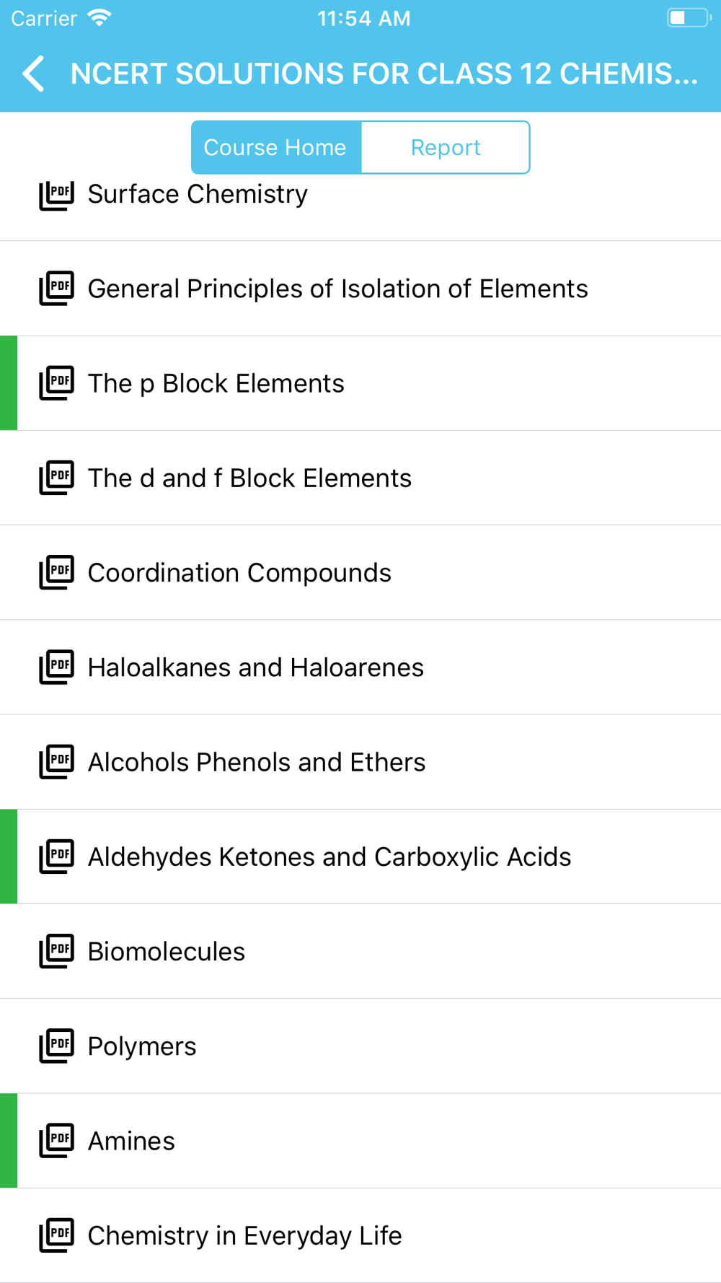The width and height of the screenshot is (721, 1283).
Task: Open General Principles of Isolation of Elements
Action: 360,289
